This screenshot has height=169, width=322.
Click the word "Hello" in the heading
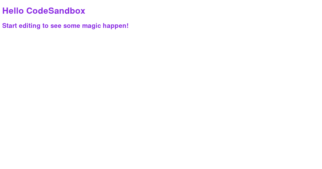13,11
